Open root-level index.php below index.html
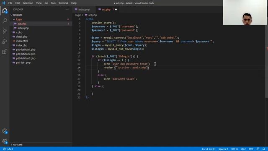 [x=21, y=45]
